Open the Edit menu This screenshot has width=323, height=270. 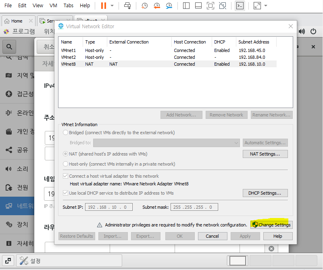[x=22, y=6]
